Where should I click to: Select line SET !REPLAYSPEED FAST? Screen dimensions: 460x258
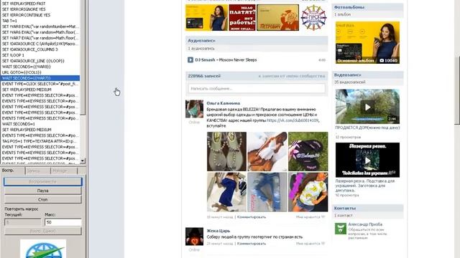pos(40,4)
